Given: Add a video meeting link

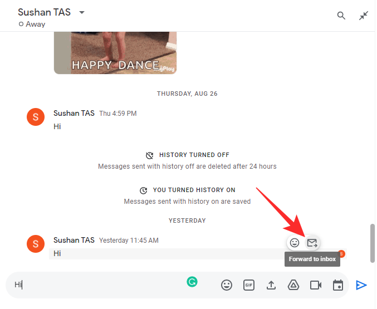Looking at the screenshot, I should pyautogui.click(x=316, y=285).
